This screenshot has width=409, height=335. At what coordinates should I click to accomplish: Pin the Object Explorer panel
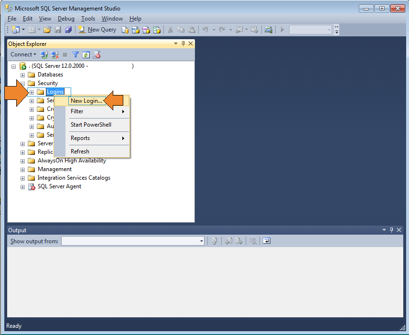(183, 43)
